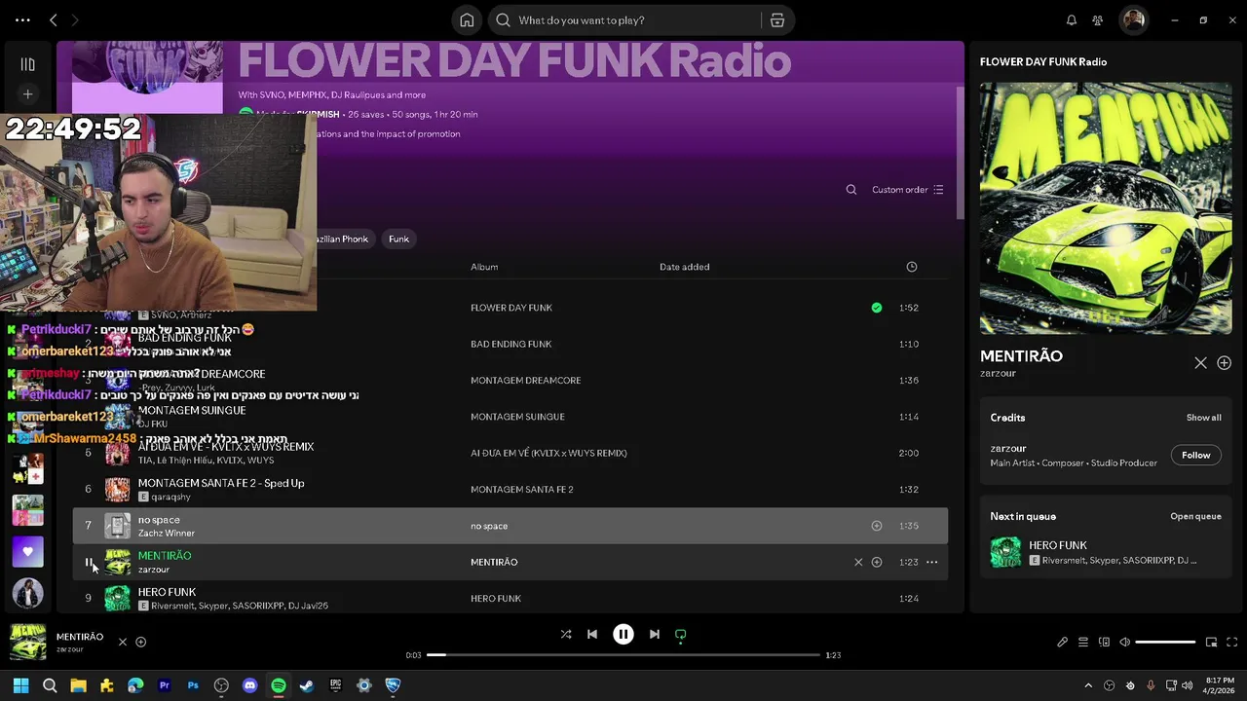The height and width of the screenshot is (701, 1247).
Task: Adjust the Spotify volume slider
Action: tap(1165, 642)
